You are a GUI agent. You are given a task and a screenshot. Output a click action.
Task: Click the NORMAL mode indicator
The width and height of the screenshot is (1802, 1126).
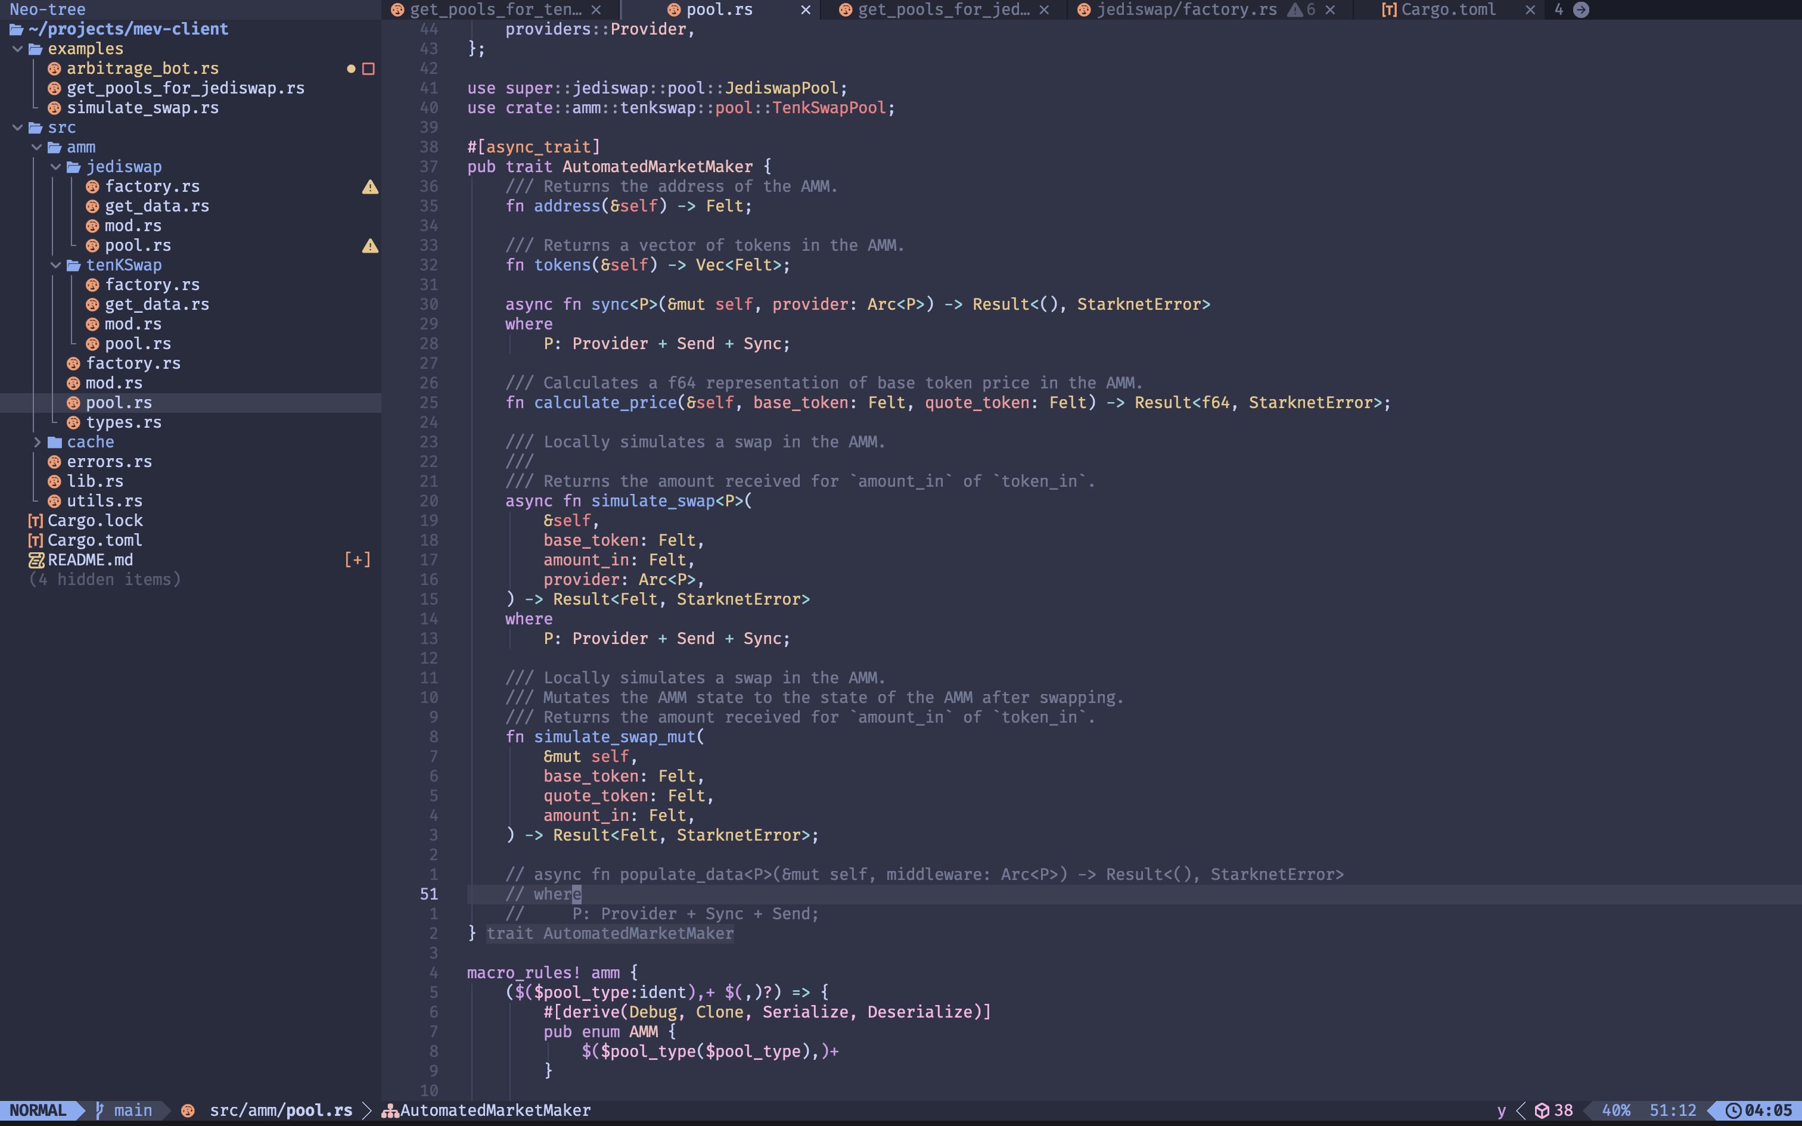[38, 1111]
